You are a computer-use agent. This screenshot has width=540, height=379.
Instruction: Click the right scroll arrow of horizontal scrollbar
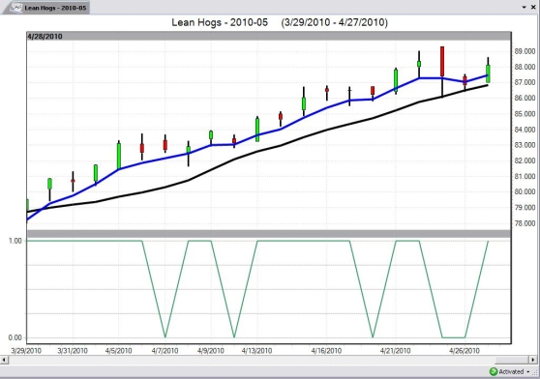(x=533, y=360)
